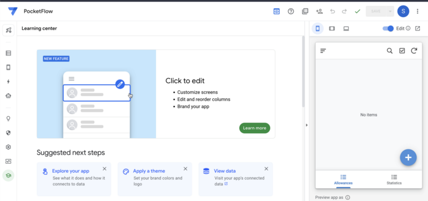Switch preview to tablet layout
Screen dimensions: 428x201
click(x=332, y=29)
